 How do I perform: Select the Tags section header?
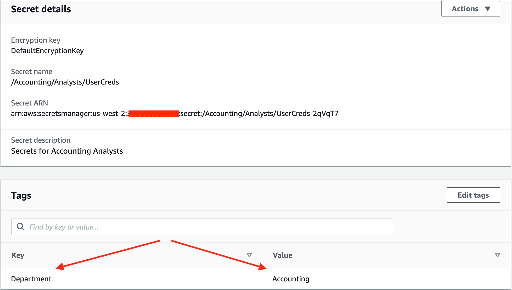pyautogui.click(x=21, y=195)
